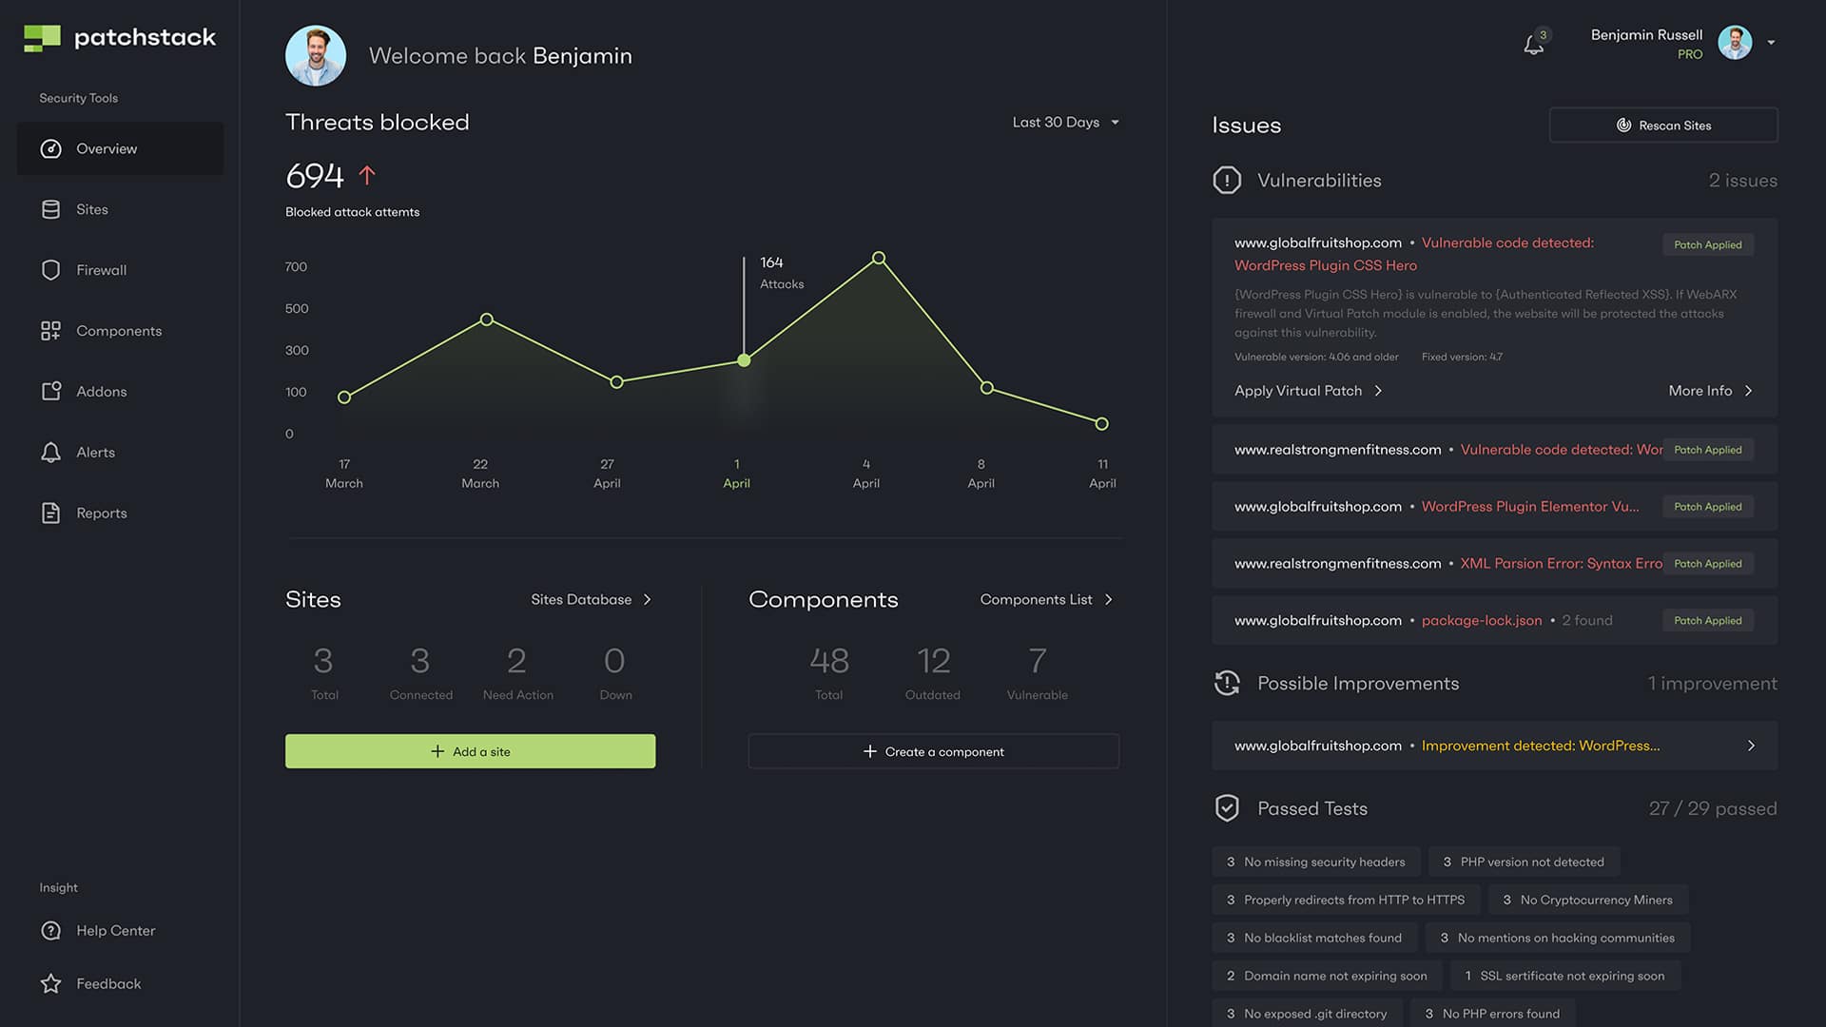Click Patch Applied badge on CSS Hero issue

[1708, 245]
